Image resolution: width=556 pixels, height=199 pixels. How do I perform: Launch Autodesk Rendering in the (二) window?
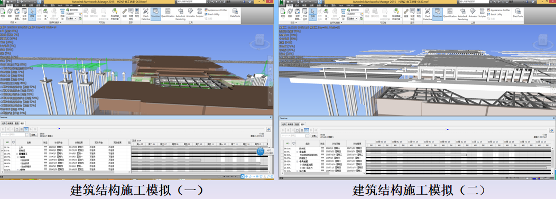(x=462, y=15)
